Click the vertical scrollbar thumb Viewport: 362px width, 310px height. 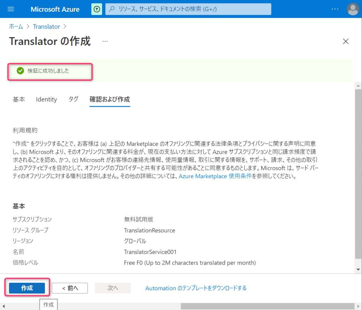coord(358,174)
